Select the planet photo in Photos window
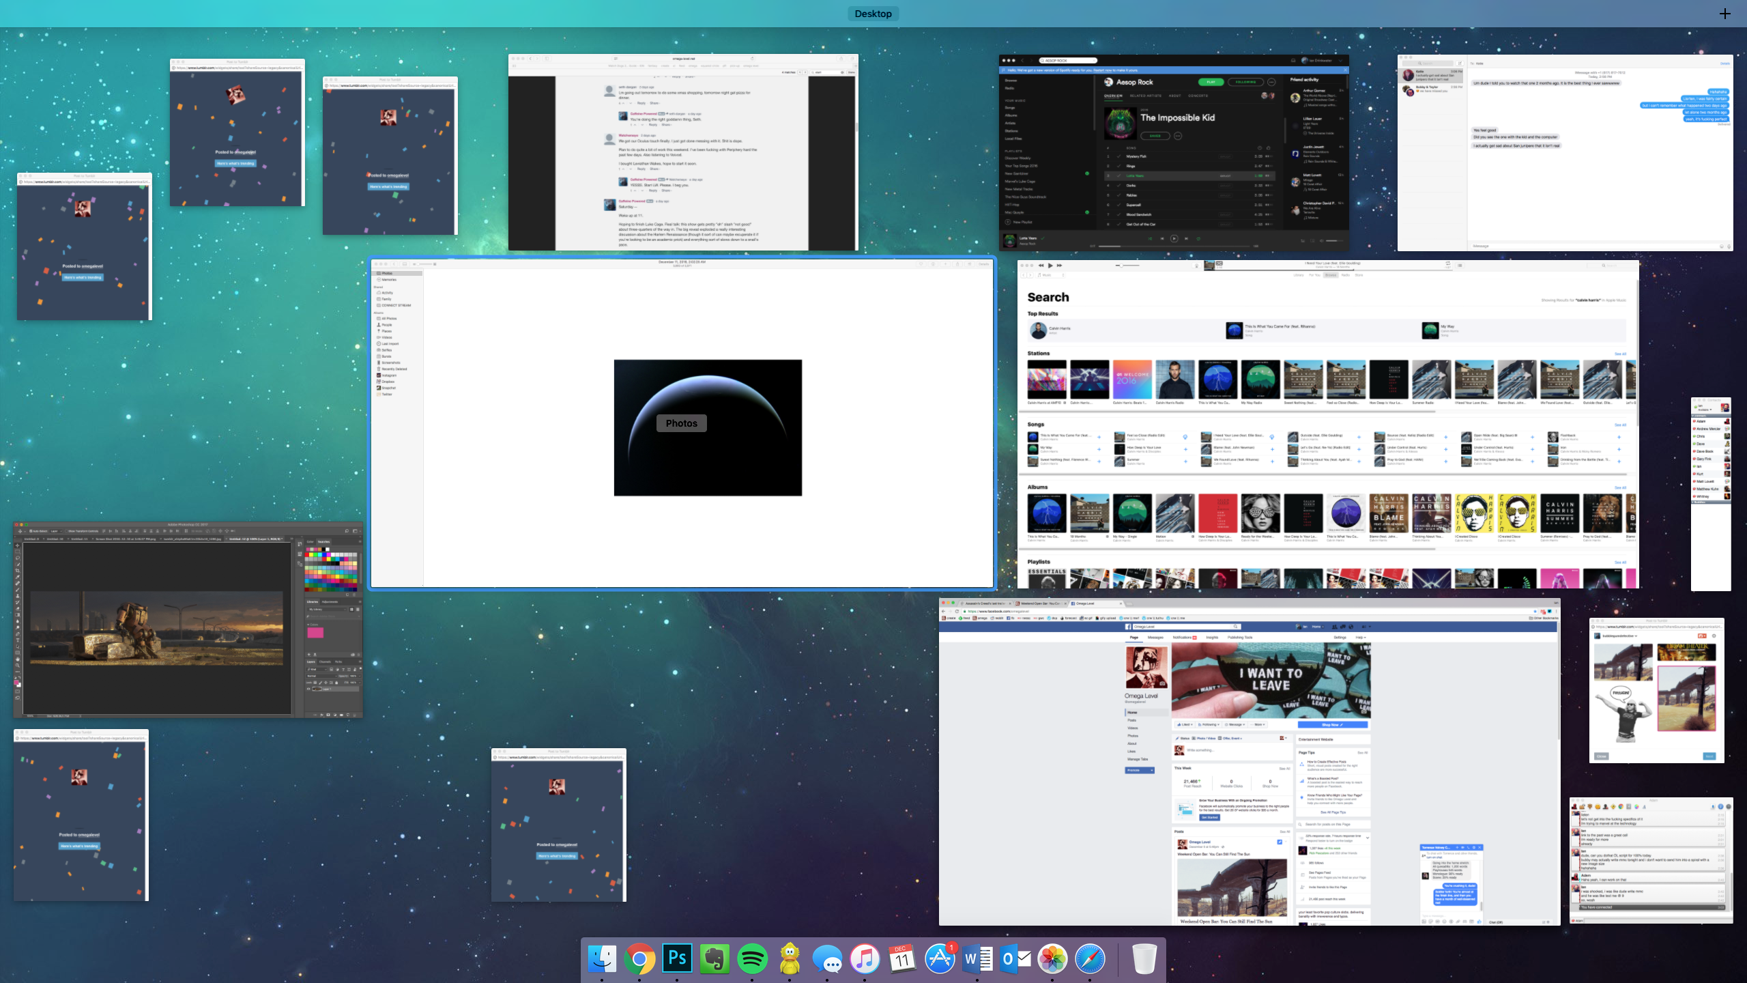 click(x=708, y=427)
